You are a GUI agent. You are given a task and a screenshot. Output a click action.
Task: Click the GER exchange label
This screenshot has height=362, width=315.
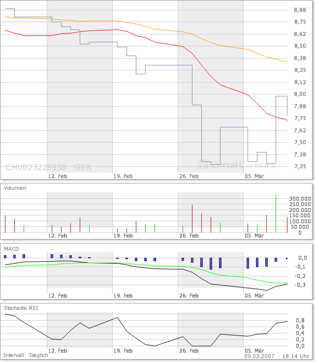83,167
